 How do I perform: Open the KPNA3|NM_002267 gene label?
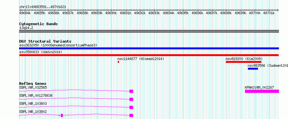[259, 87]
